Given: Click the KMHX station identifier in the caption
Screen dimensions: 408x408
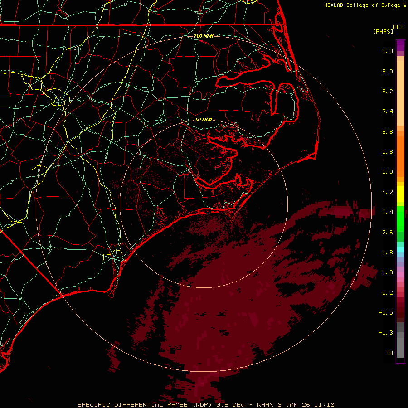Looking at the screenshot, I should 265,405.
